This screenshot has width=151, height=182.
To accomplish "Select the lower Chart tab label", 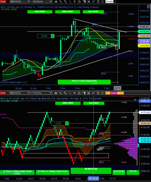I will pyautogui.click(x=3, y=93).
